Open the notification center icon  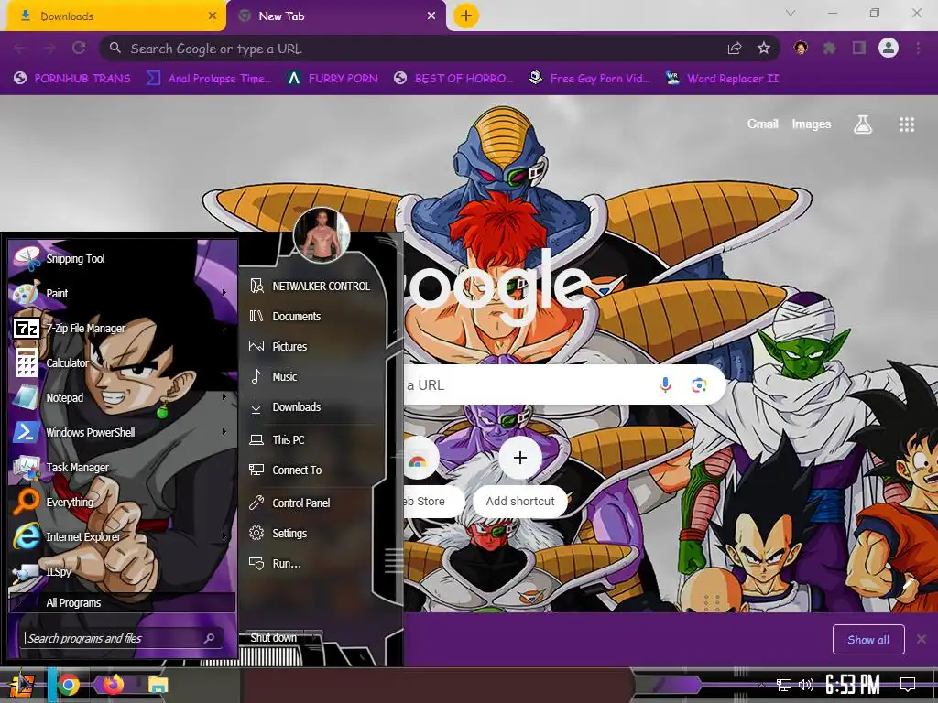[x=908, y=684]
